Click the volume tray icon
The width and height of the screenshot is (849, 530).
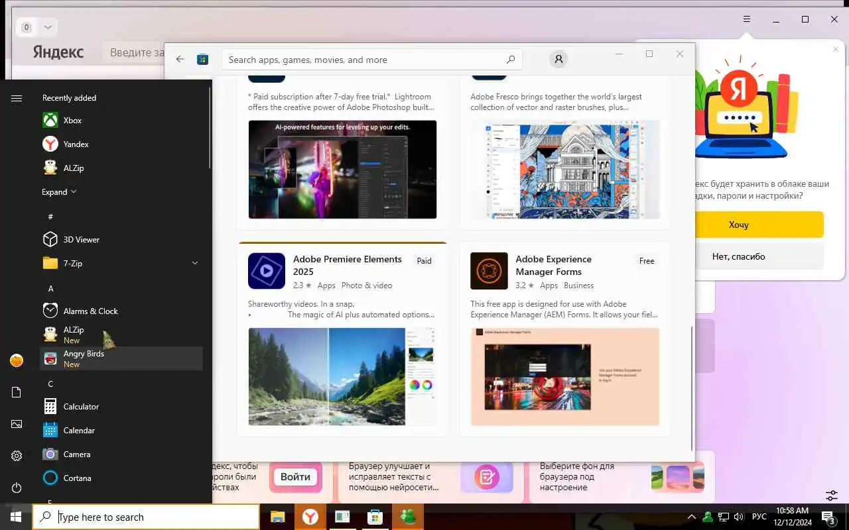[739, 517]
